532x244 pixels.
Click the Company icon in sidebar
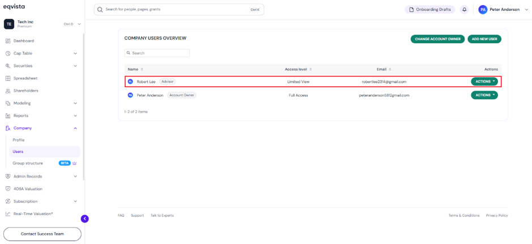pyautogui.click(x=8, y=128)
